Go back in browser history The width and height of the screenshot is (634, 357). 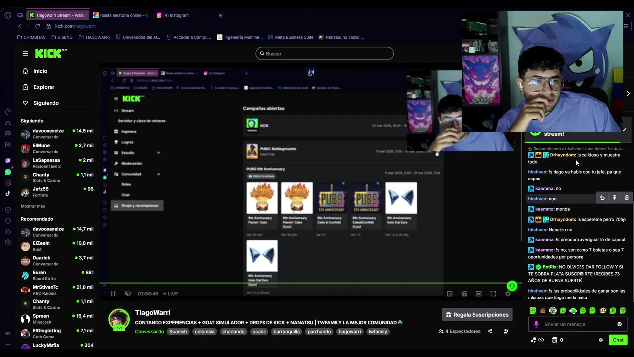click(x=20, y=26)
